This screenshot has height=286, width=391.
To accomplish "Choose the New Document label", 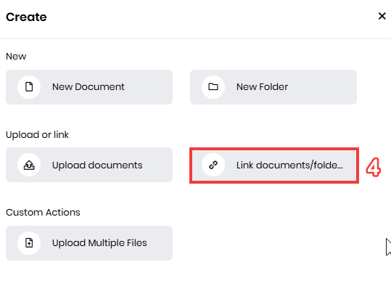I will coord(88,87).
